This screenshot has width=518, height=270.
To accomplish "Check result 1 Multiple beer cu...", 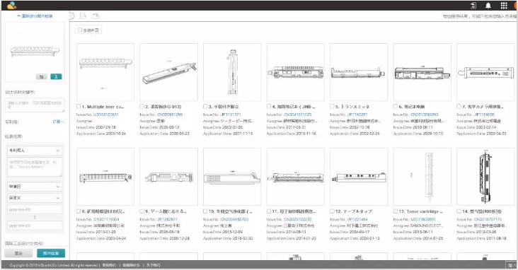I will [79, 106].
